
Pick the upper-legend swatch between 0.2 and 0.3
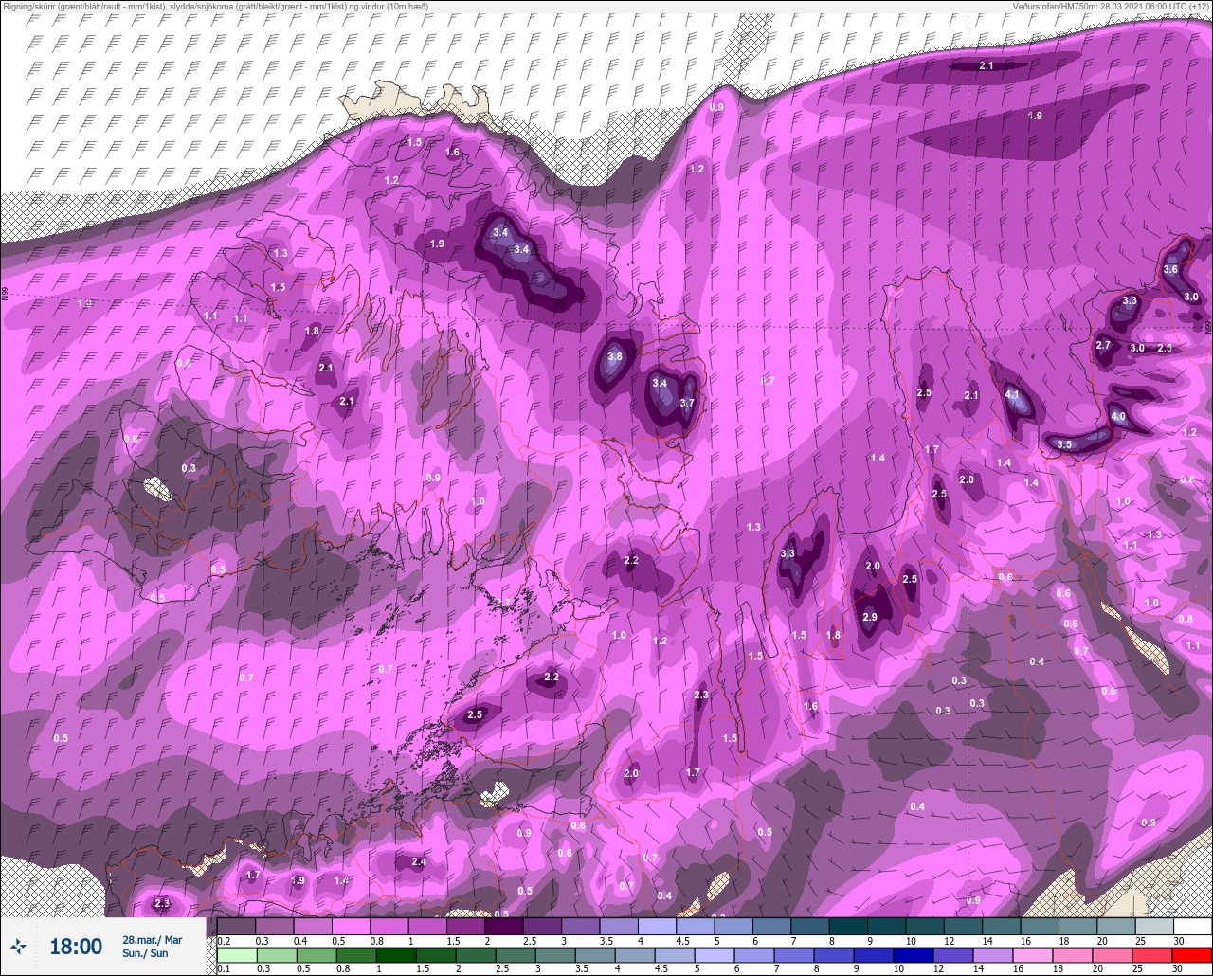[x=236, y=926]
